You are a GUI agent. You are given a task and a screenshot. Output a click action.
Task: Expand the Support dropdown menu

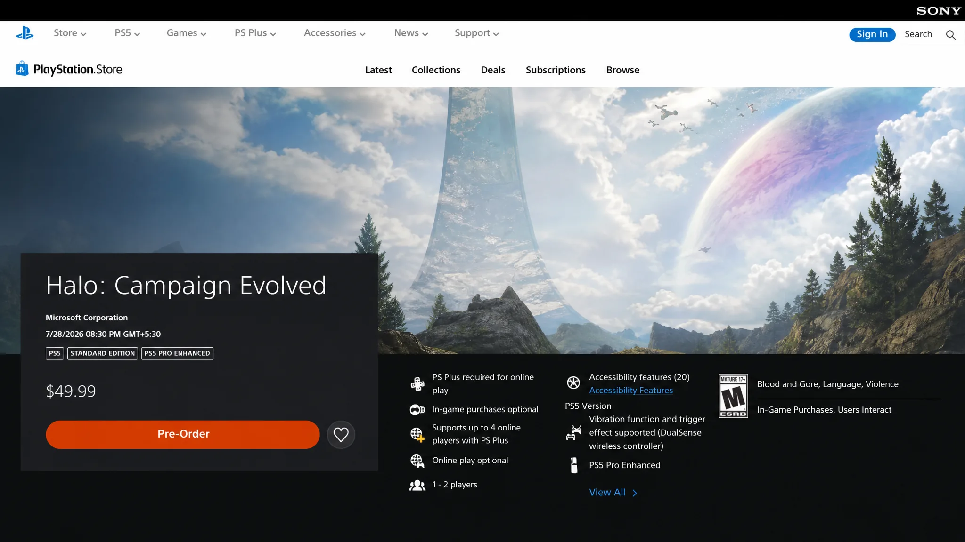pyautogui.click(x=477, y=33)
